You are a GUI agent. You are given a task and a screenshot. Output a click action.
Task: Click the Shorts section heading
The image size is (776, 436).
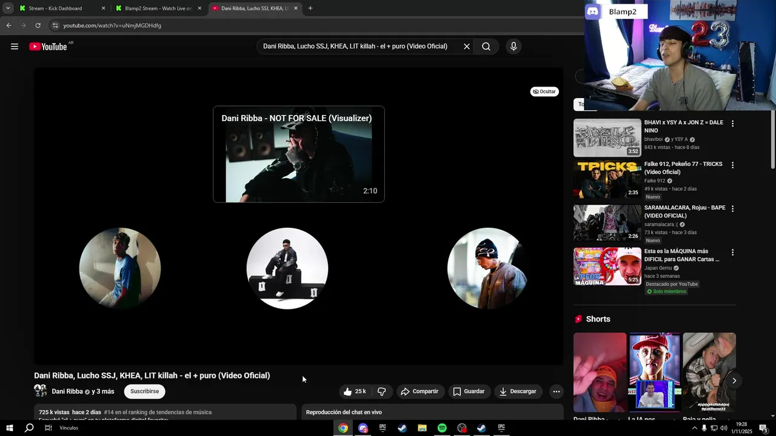[598, 319]
